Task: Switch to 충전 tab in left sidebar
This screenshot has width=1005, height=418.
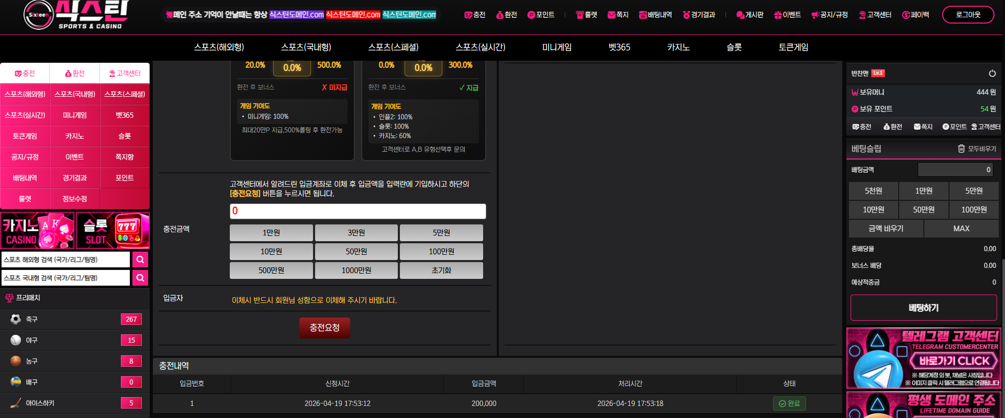Action: [25, 73]
